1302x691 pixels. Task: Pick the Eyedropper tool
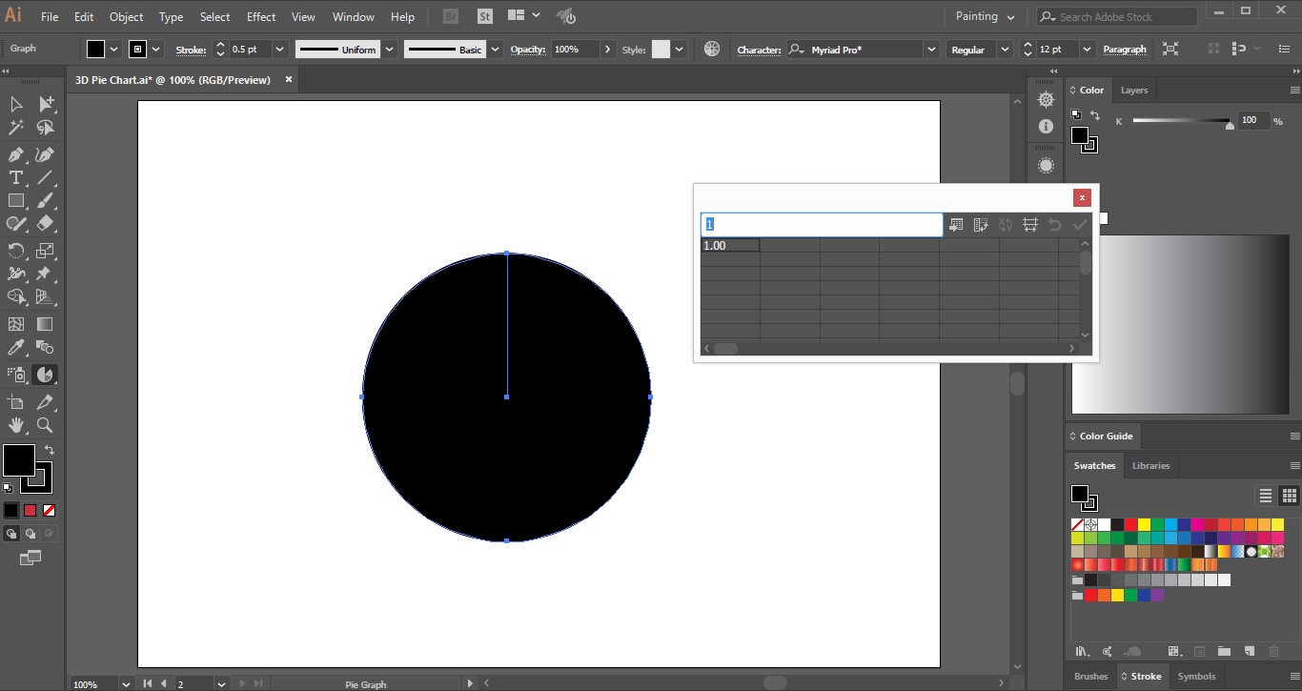pos(16,349)
